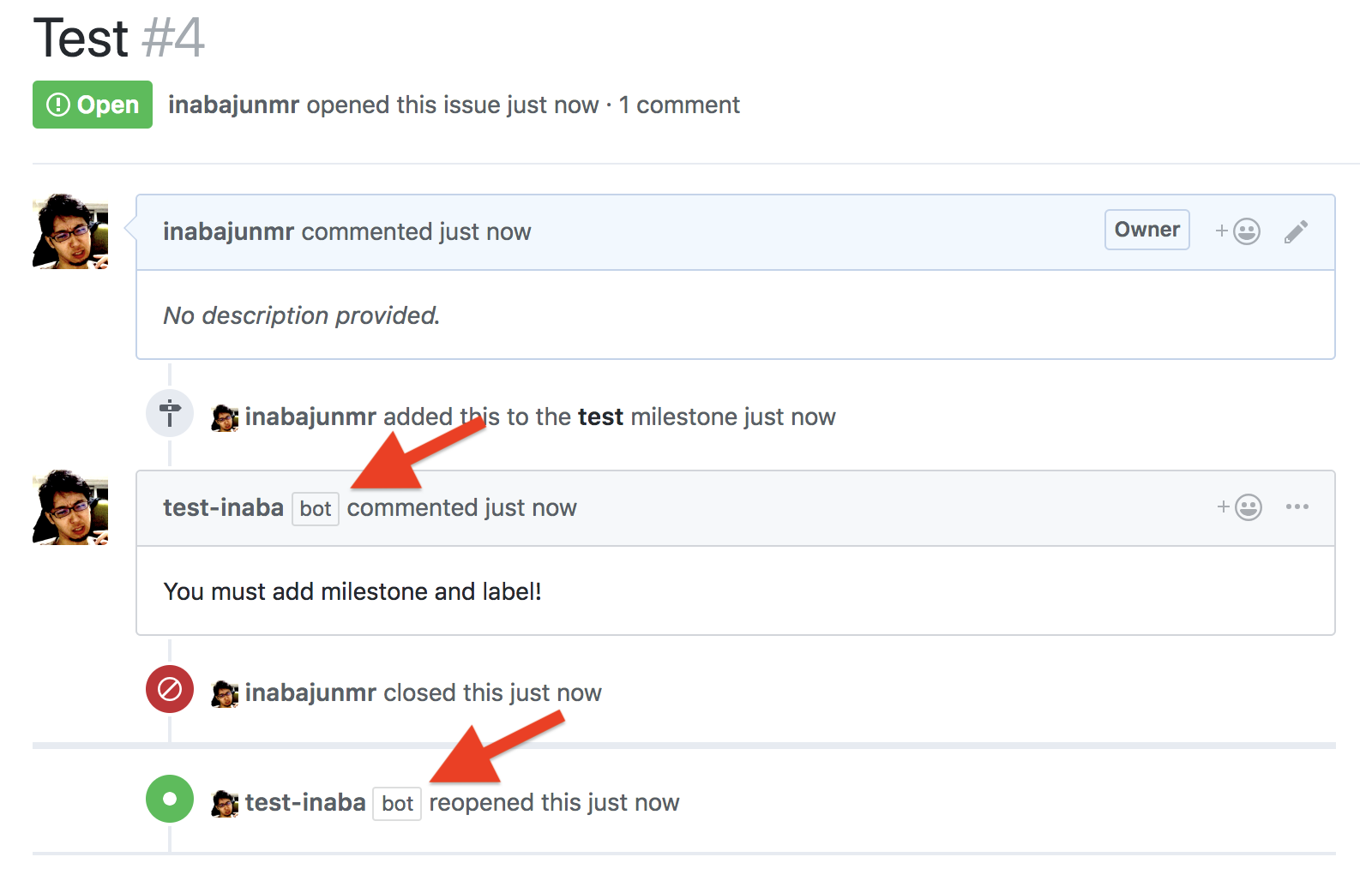Click the green Open status badge
The height and width of the screenshot is (869, 1360).
(x=93, y=105)
